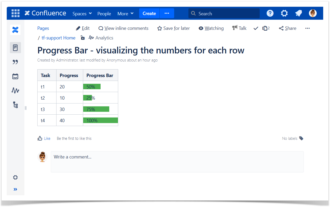Open the People menu item

pos(104,13)
